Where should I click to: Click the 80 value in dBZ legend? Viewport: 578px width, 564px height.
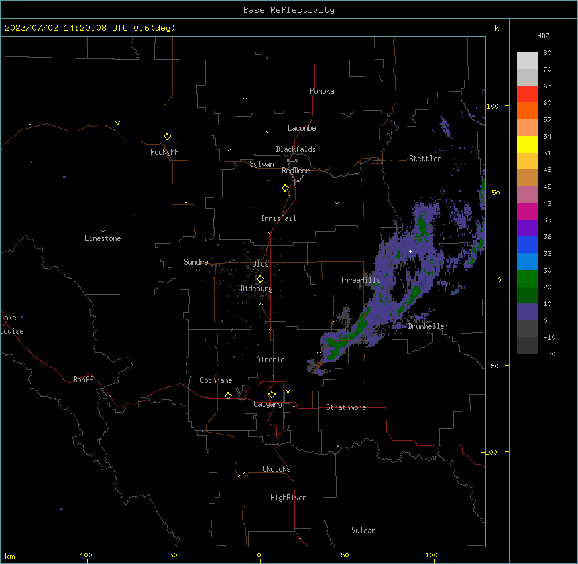pyautogui.click(x=547, y=53)
